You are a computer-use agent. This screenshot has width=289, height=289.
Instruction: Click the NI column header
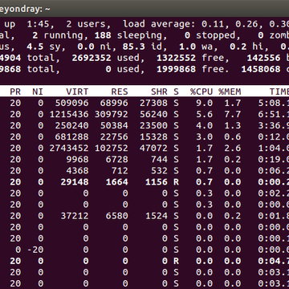[38, 92]
